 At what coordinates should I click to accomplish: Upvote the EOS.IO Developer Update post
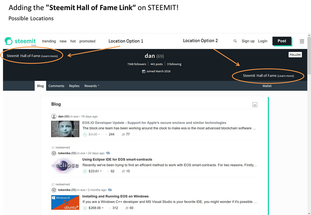[x=85, y=135]
